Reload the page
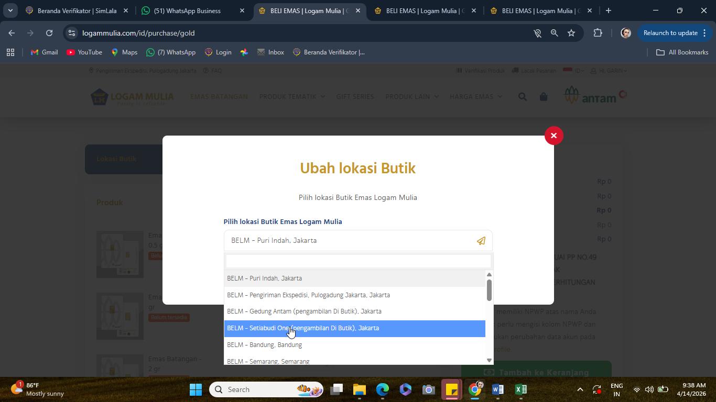The height and width of the screenshot is (402, 716). pyautogui.click(x=49, y=33)
